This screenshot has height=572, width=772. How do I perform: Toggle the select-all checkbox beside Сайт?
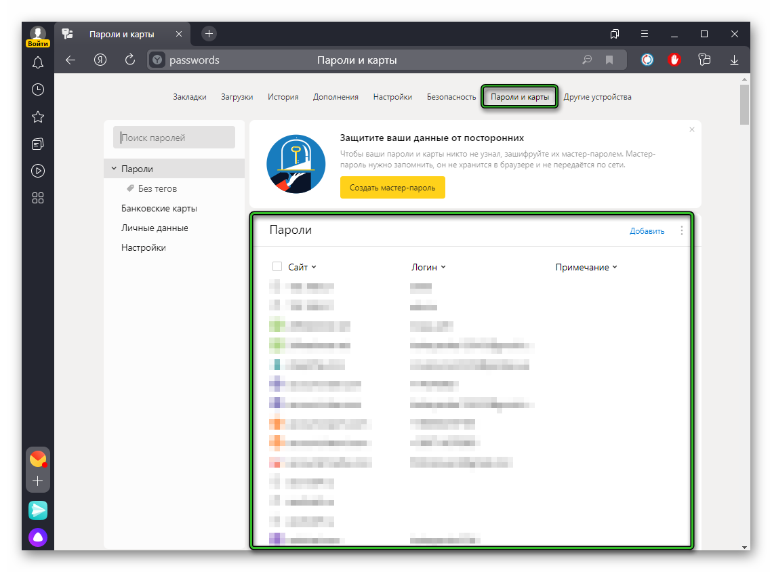(x=277, y=267)
